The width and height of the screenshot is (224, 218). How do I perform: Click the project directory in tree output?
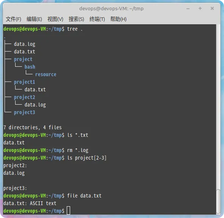(23, 59)
